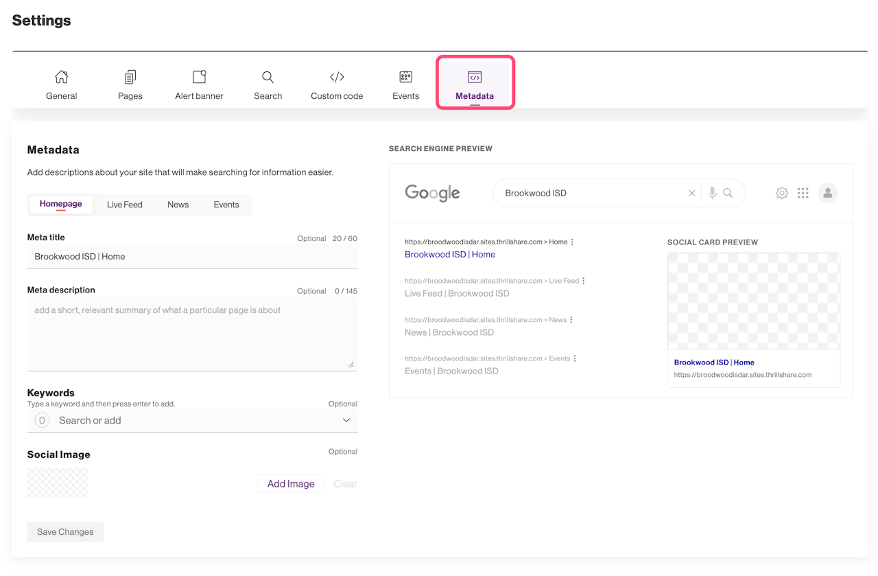Screen dimensions: 878x576
Task: Click the microphone icon in Google preview
Action: 713,193
